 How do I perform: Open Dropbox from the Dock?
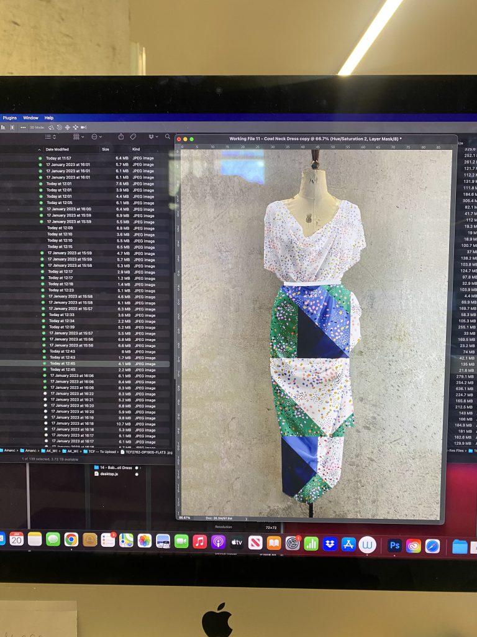tap(330, 544)
